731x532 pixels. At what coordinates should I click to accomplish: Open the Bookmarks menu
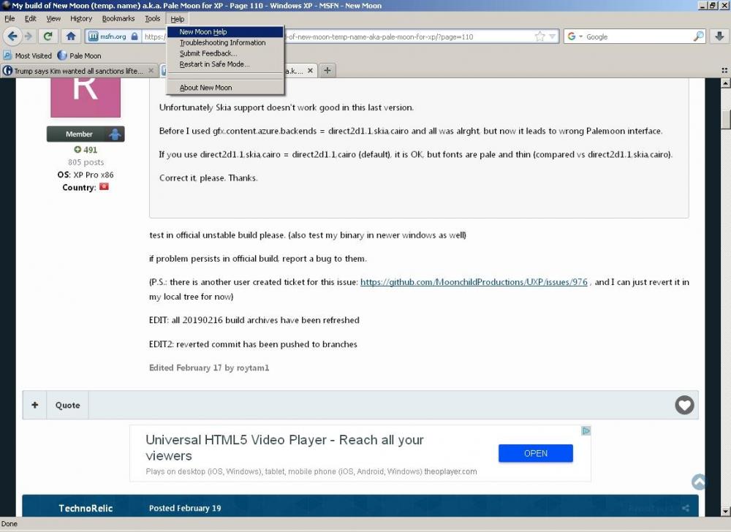118,18
